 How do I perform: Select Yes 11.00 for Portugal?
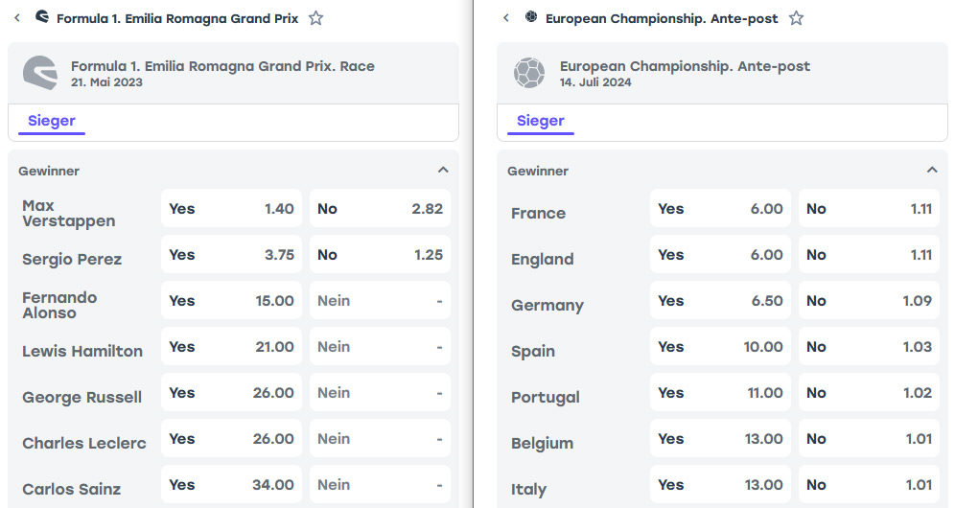coord(720,393)
